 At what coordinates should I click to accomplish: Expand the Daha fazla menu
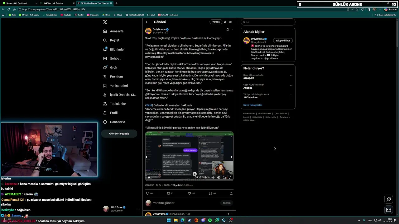(114, 122)
